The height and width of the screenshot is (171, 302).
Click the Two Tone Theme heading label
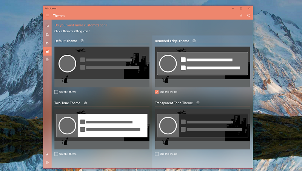67,103
